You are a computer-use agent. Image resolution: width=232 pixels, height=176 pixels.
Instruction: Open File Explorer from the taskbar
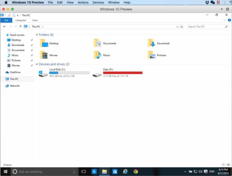pyautogui.click(x=104, y=172)
